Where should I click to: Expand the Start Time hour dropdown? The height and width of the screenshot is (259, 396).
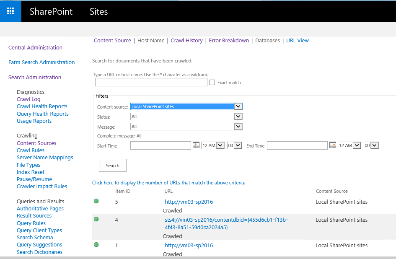pos(220,145)
